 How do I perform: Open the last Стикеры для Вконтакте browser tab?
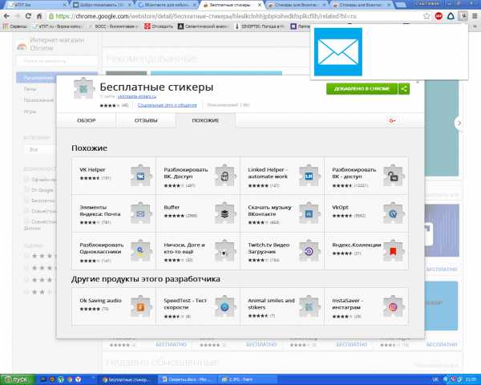pos(362,5)
